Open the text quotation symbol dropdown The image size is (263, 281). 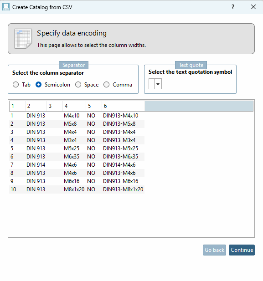(x=158, y=84)
